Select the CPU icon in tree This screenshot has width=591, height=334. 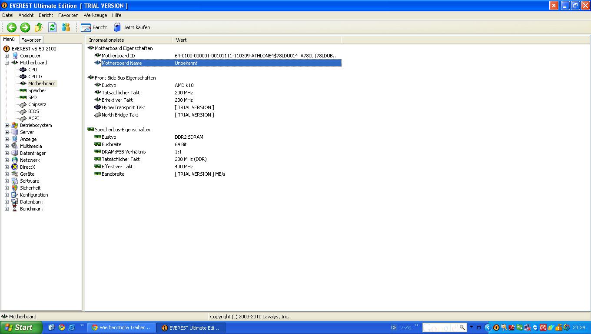coord(23,70)
